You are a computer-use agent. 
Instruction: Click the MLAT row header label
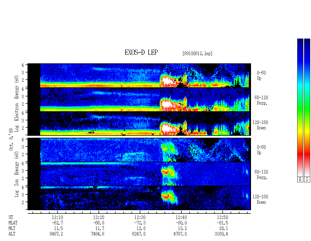[x=13, y=223]
